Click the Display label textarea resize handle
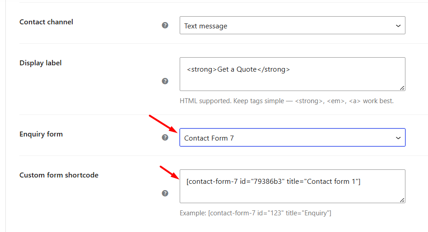Viewport: 428px width, 232px height. [402, 88]
